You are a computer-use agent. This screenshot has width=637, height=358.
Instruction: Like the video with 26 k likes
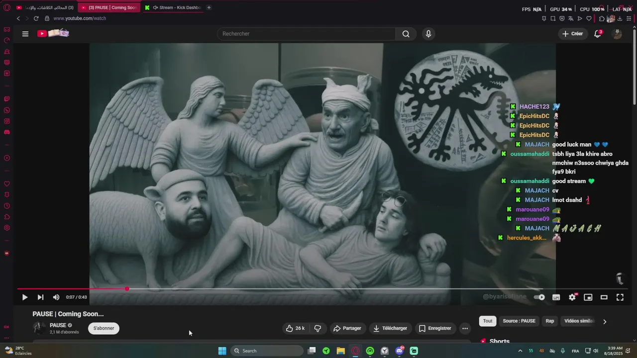click(295, 328)
